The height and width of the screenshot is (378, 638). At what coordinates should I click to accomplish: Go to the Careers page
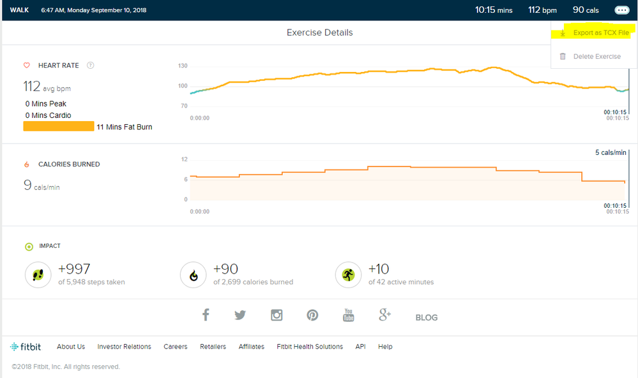(x=176, y=347)
